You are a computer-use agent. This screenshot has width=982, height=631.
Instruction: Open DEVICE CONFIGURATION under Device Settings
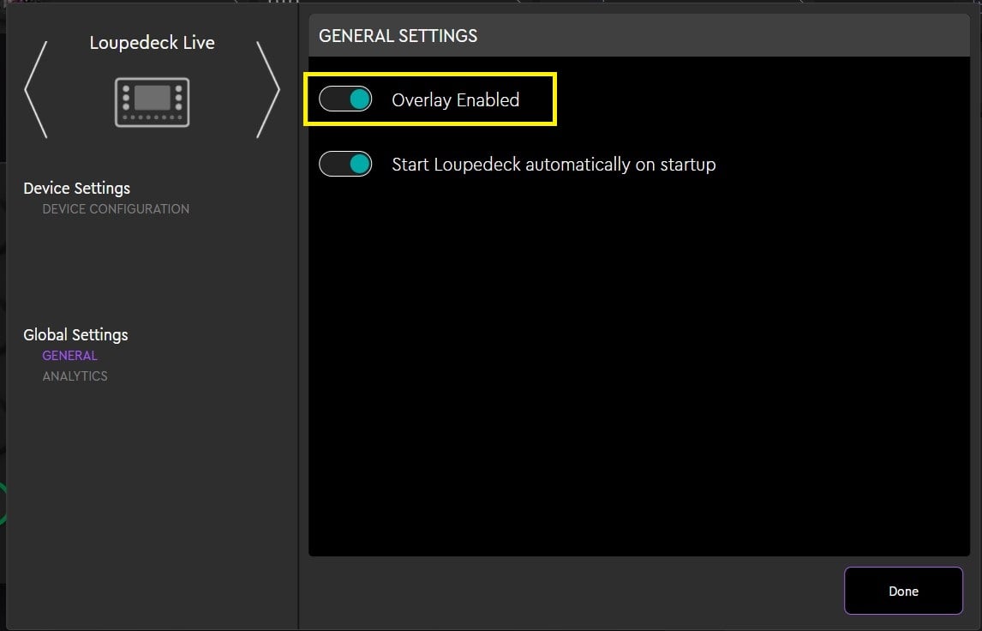(x=116, y=209)
